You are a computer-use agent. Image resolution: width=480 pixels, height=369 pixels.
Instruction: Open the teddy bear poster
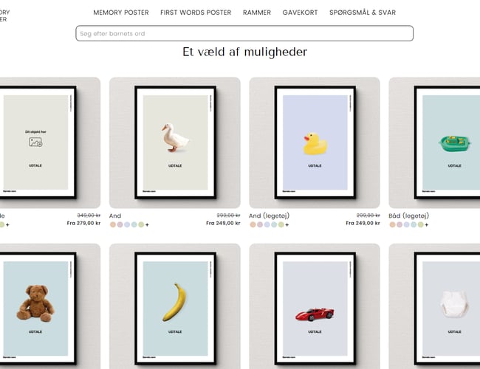50,306
